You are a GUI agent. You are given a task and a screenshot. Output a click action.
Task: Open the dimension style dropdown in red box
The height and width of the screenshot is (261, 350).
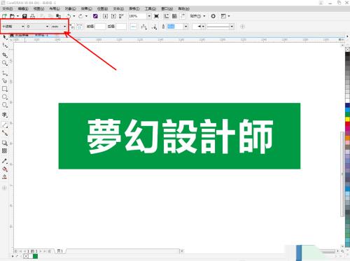coord(13,27)
